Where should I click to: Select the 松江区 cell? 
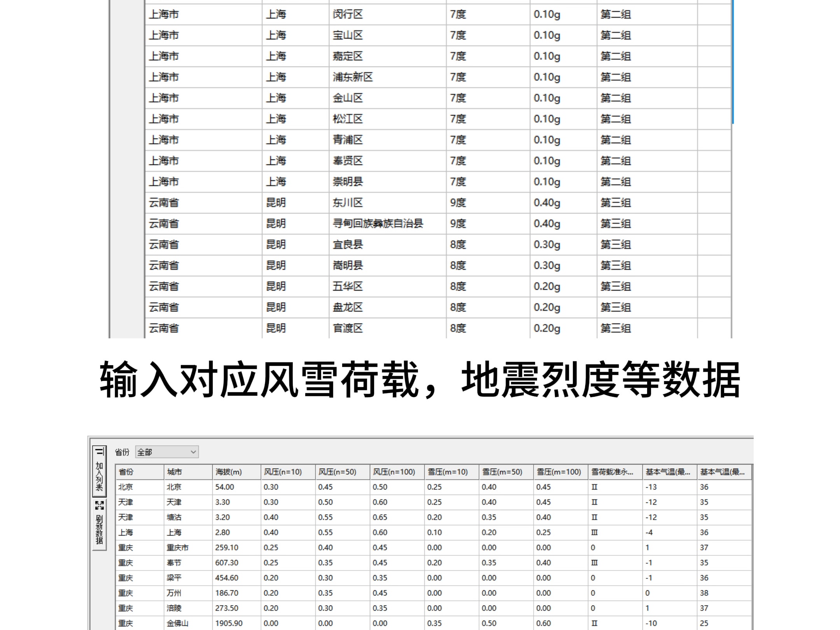point(387,119)
